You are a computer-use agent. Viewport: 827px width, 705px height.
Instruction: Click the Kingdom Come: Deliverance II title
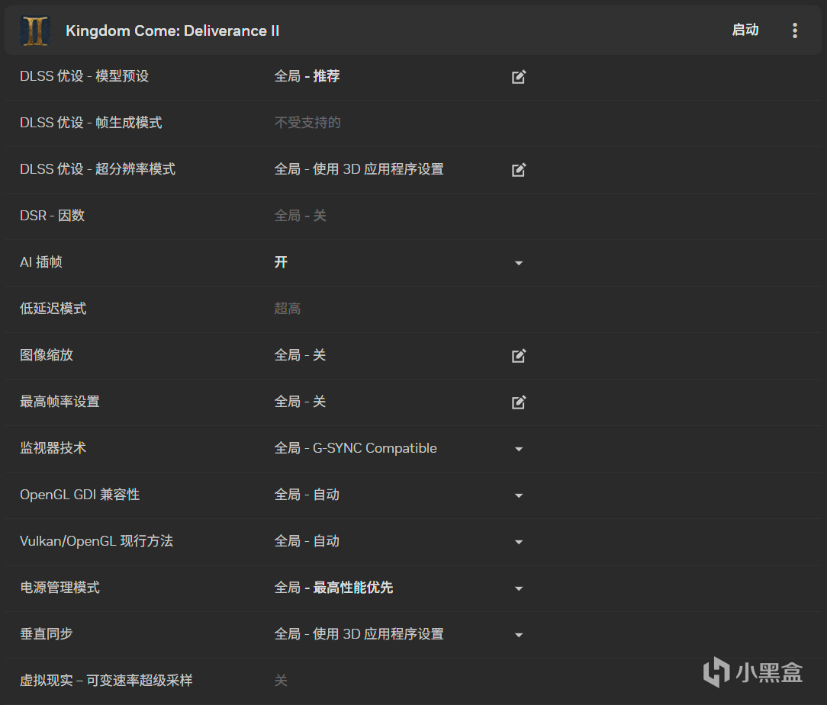pyautogui.click(x=172, y=30)
